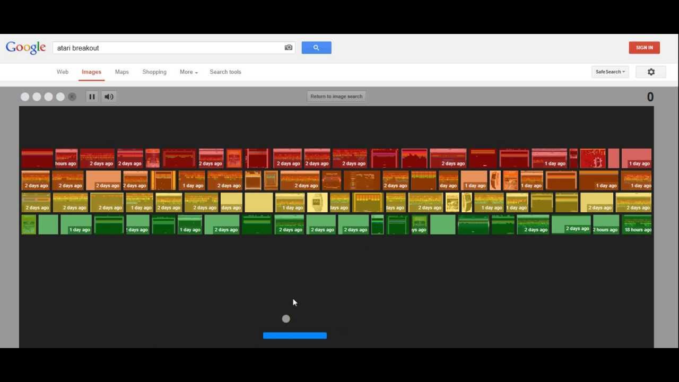
Task: Pause the Breakout game
Action: (92, 97)
